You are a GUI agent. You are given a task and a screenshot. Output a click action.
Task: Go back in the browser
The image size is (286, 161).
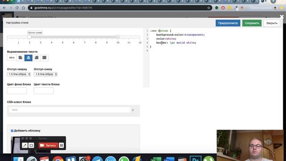tap(4, 8)
